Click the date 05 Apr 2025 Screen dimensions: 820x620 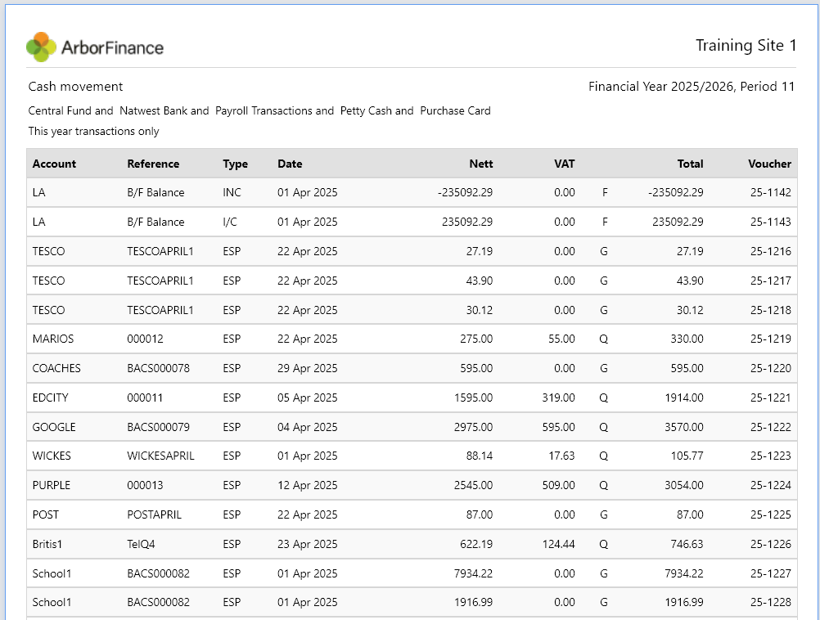tap(308, 398)
